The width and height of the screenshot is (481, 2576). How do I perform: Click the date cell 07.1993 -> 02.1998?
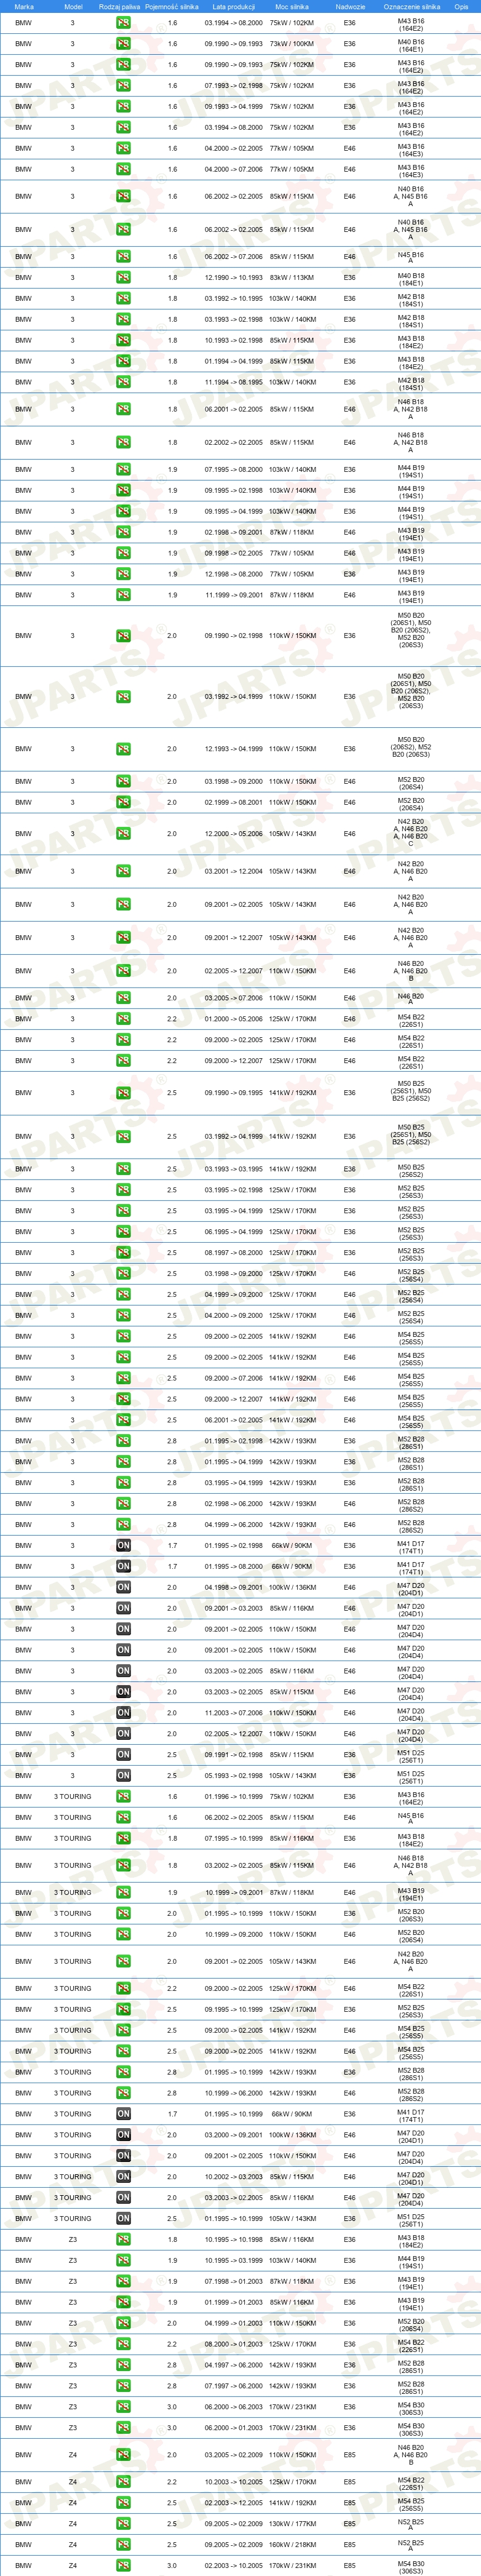[234, 86]
